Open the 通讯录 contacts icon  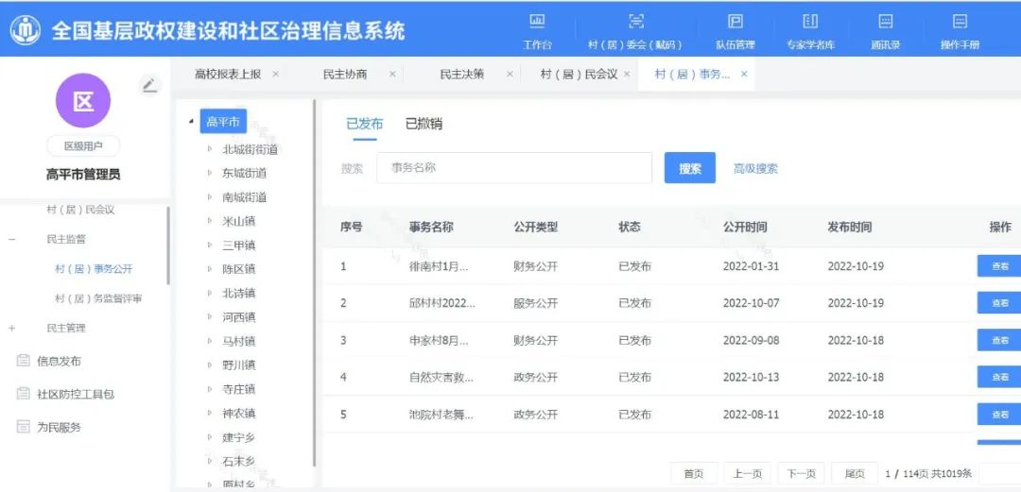[885, 22]
